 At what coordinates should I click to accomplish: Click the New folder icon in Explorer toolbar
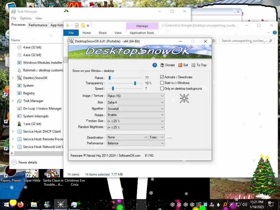(x=83, y=25)
